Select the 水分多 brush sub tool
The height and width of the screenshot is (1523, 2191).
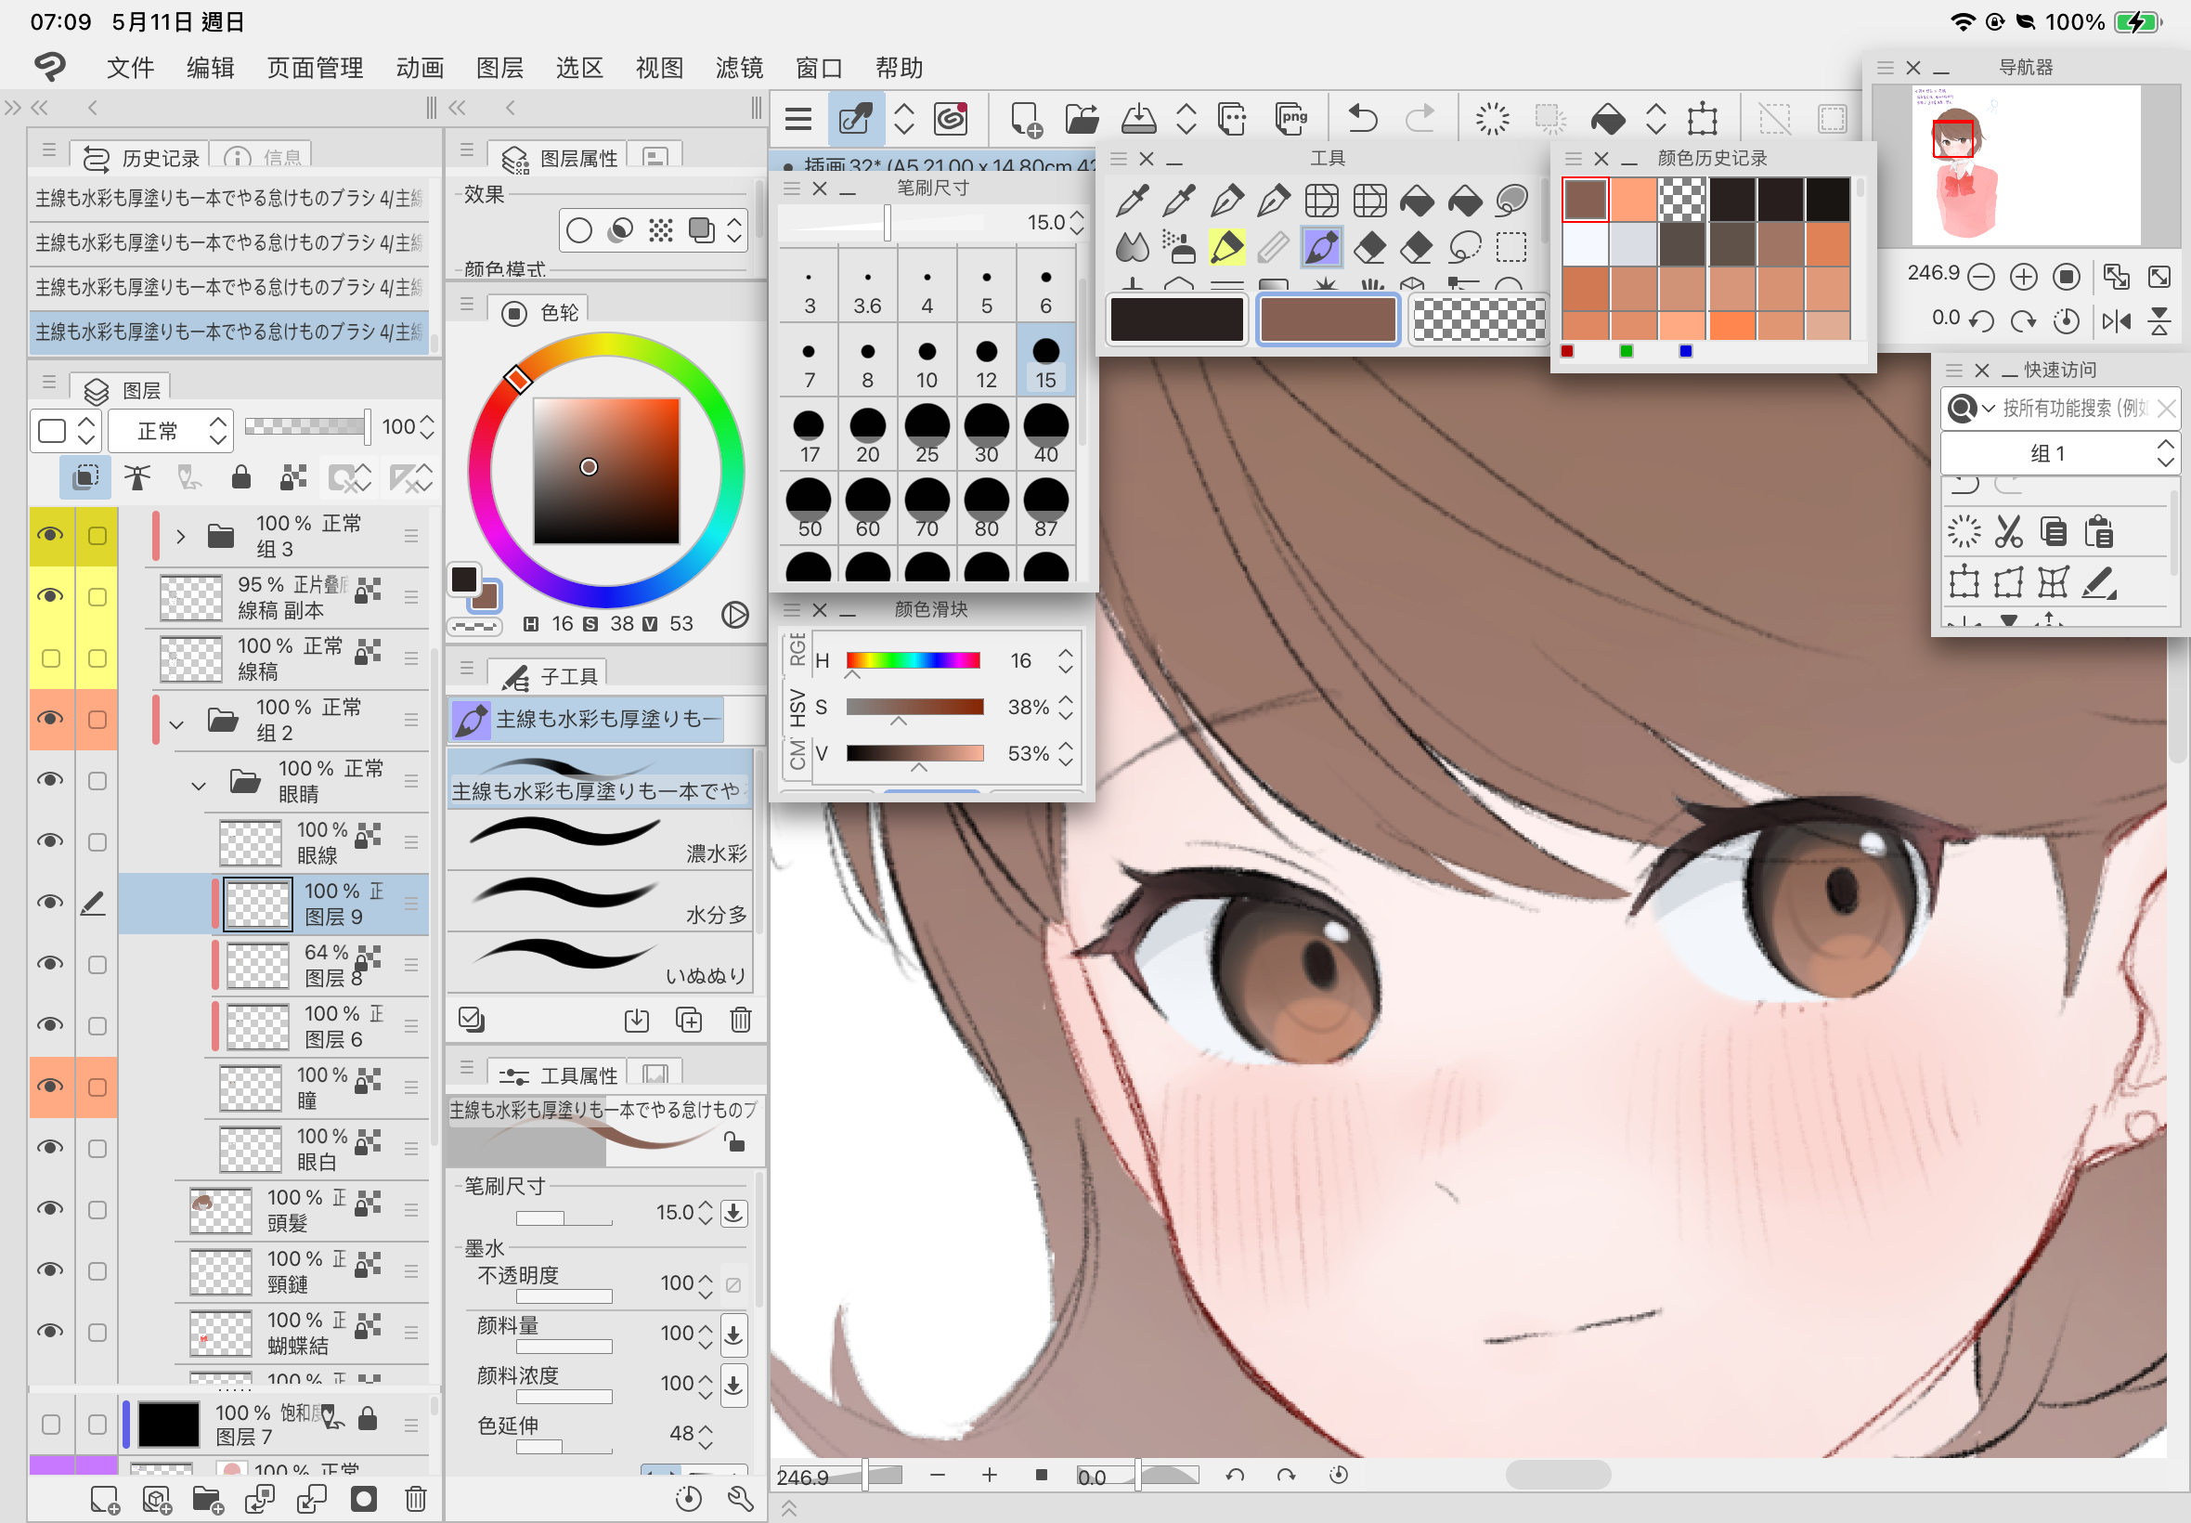tap(599, 901)
